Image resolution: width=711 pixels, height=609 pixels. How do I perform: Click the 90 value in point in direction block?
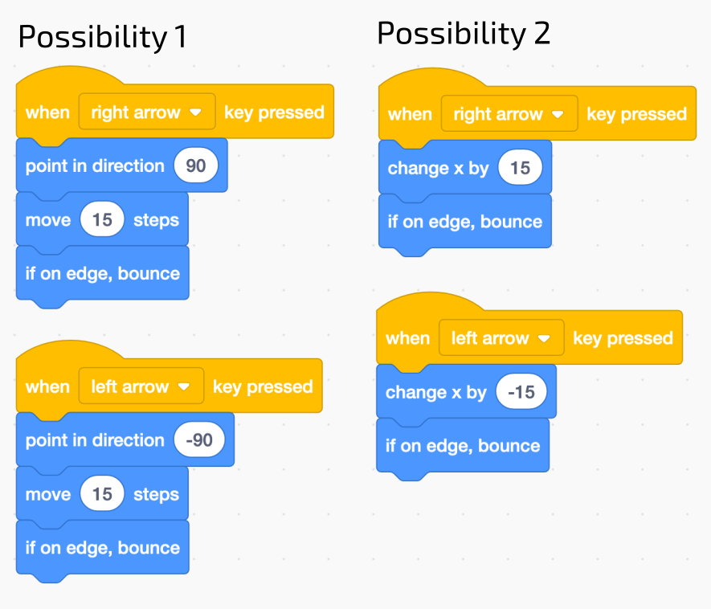coord(196,166)
